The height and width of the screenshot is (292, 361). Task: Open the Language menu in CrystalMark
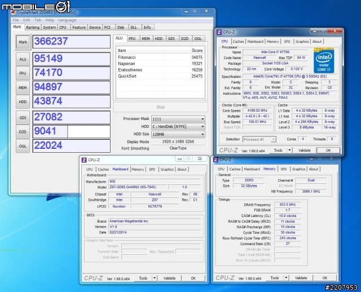click(x=67, y=20)
